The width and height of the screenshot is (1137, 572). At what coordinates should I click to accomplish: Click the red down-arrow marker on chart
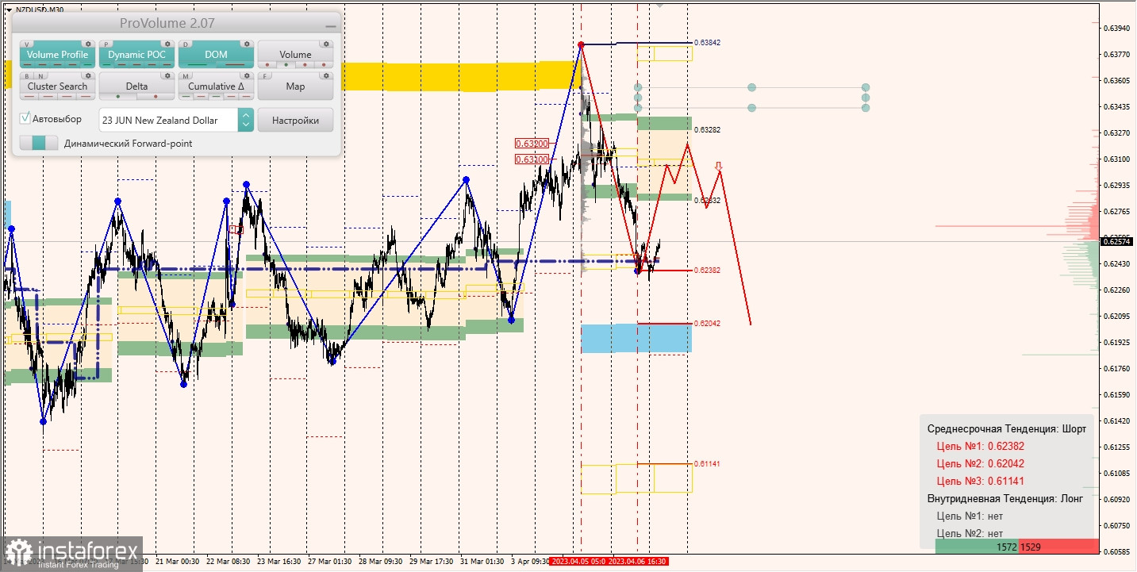click(719, 166)
